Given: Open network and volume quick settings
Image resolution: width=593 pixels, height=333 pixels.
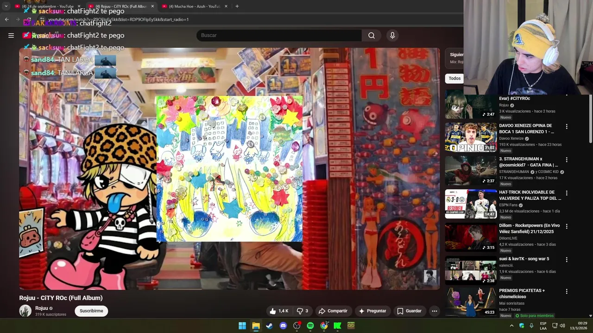Looking at the screenshot, I should click(x=558, y=326).
